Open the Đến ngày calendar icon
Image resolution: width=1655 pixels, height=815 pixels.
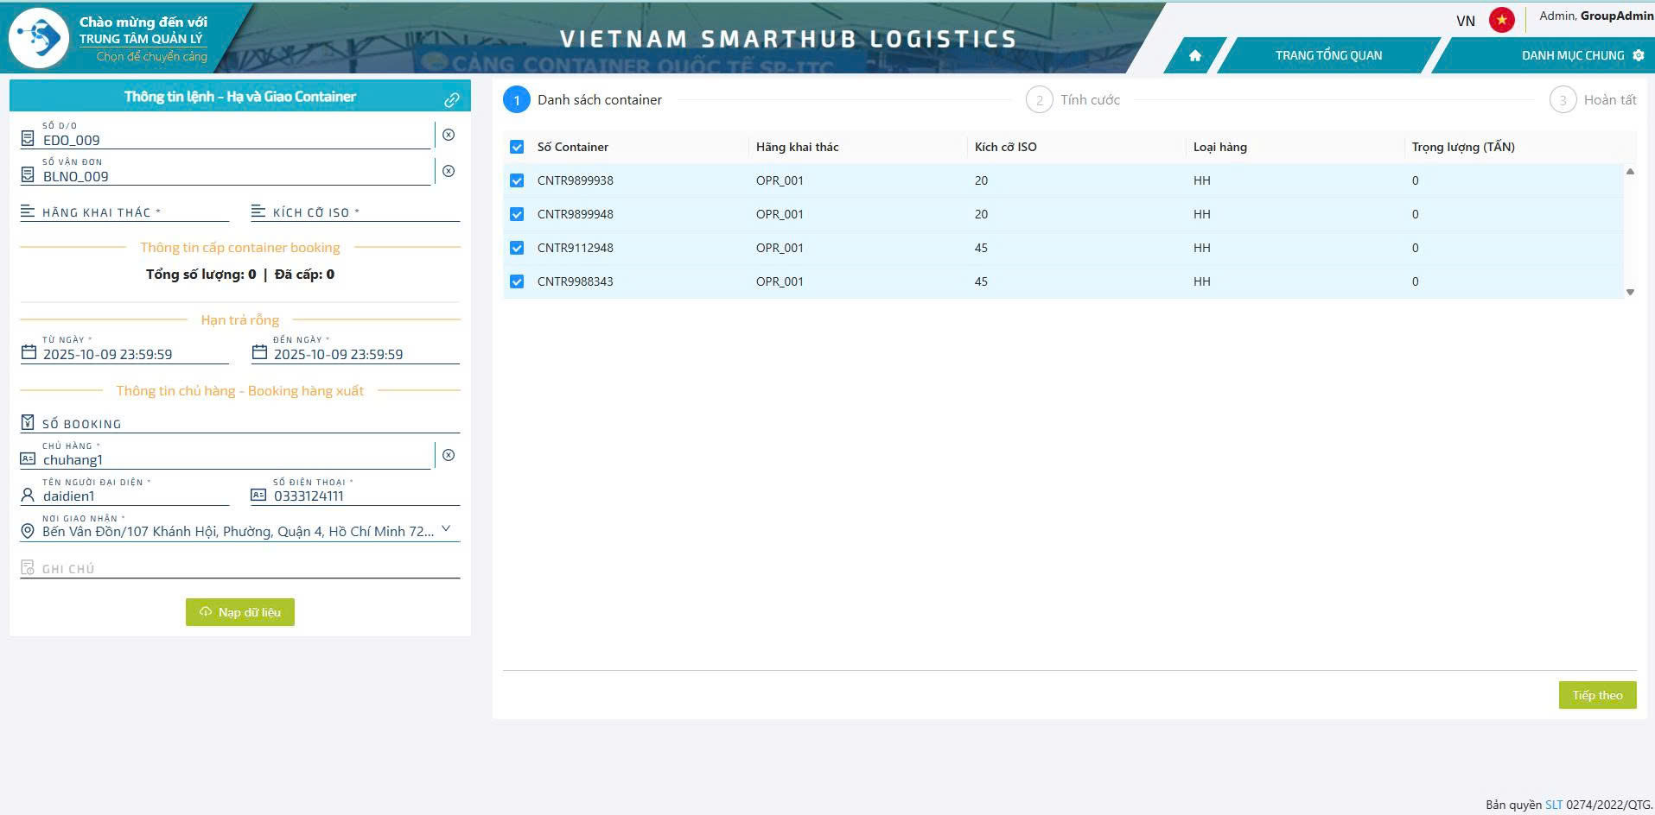(259, 352)
